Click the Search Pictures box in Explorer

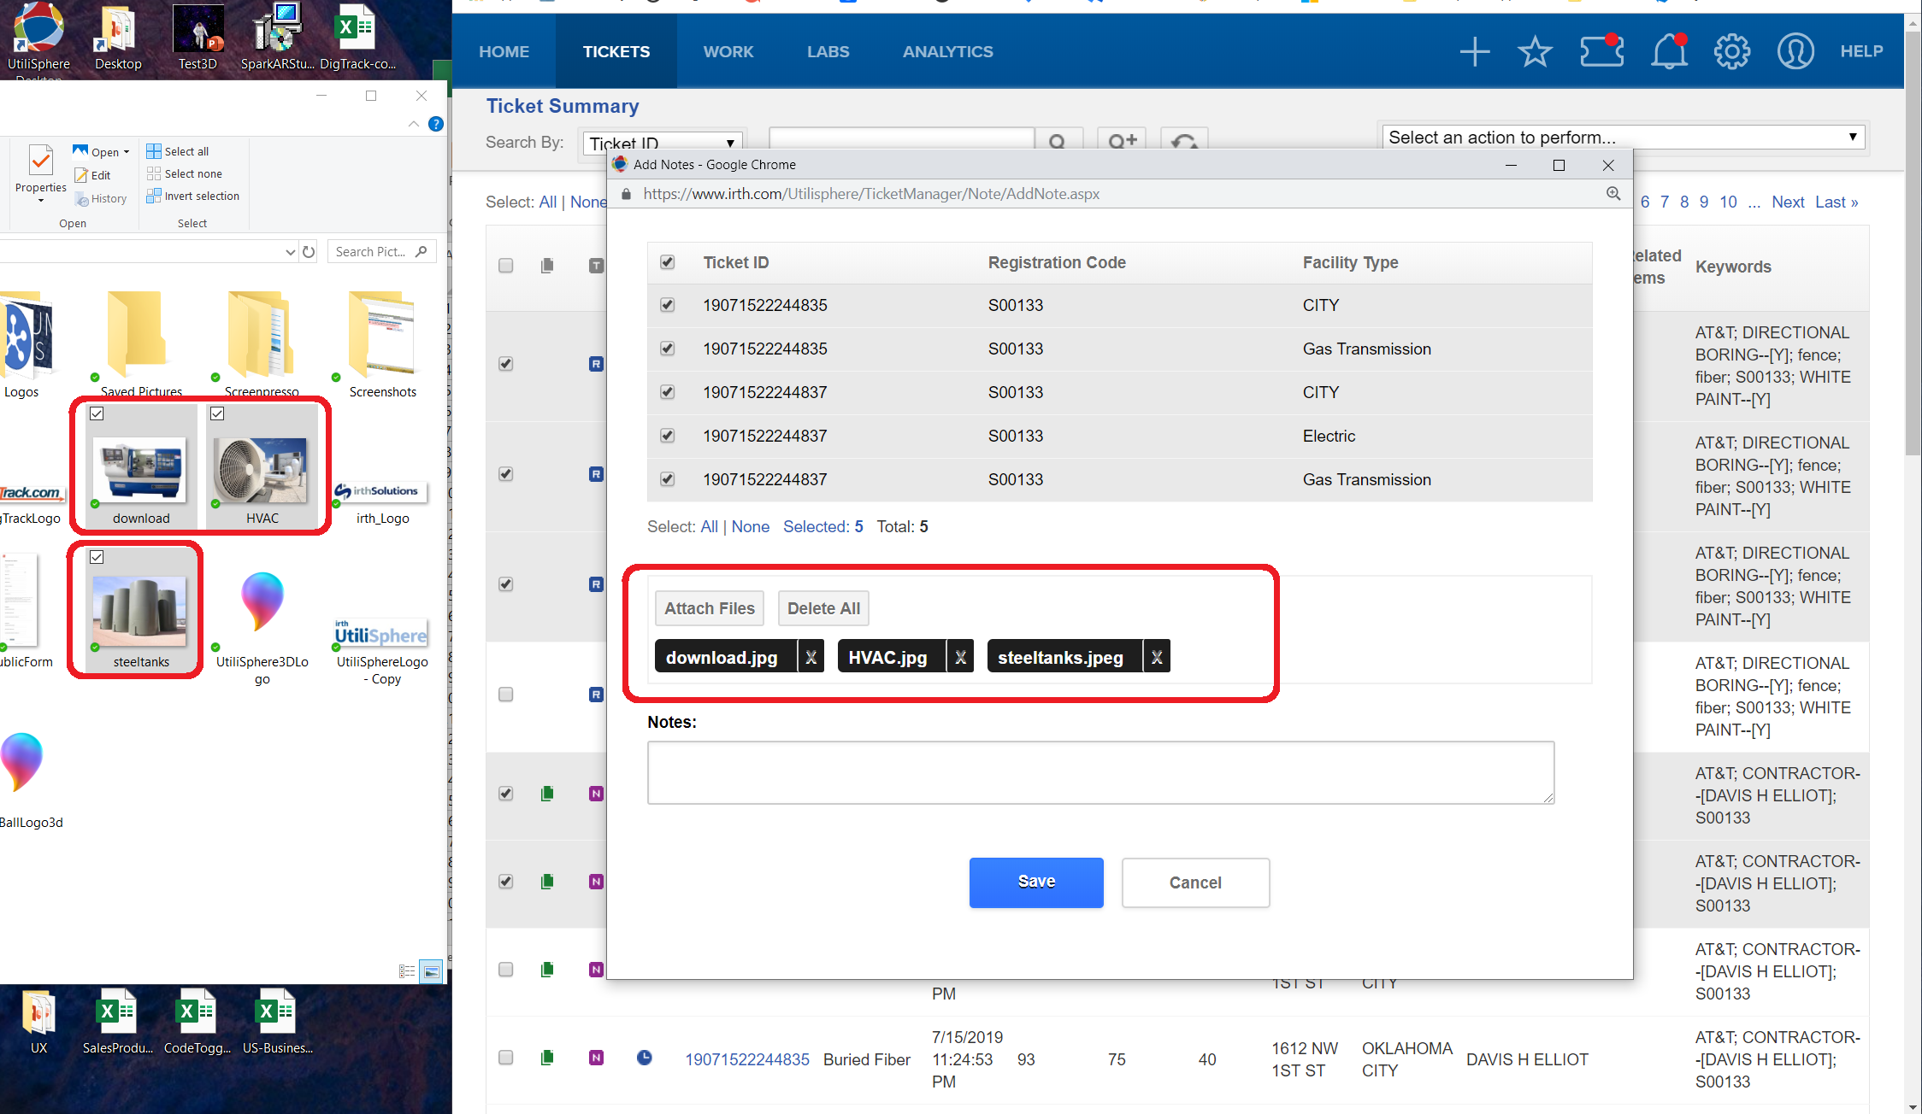point(381,251)
